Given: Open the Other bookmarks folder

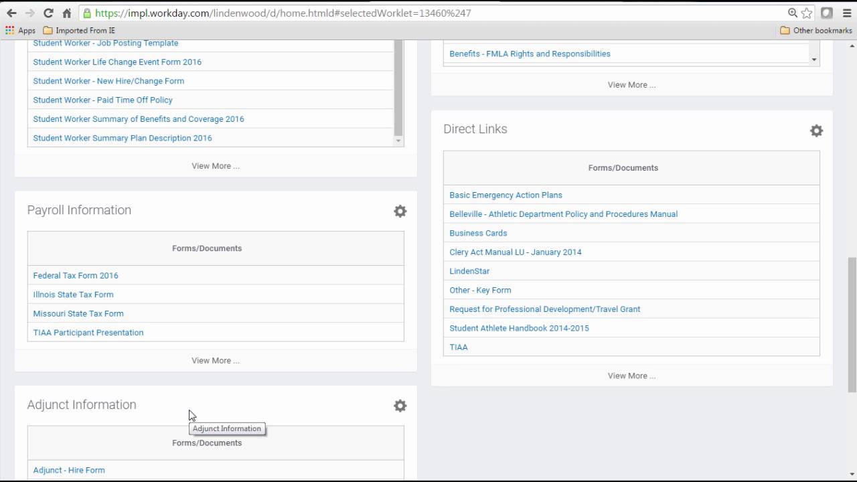Looking at the screenshot, I should pos(816,30).
